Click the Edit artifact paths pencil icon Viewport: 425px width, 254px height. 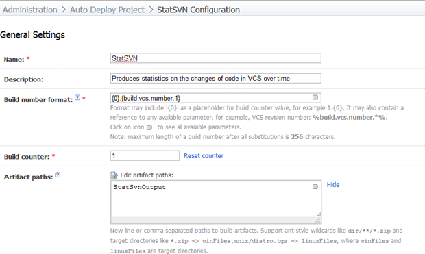tap(114, 175)
